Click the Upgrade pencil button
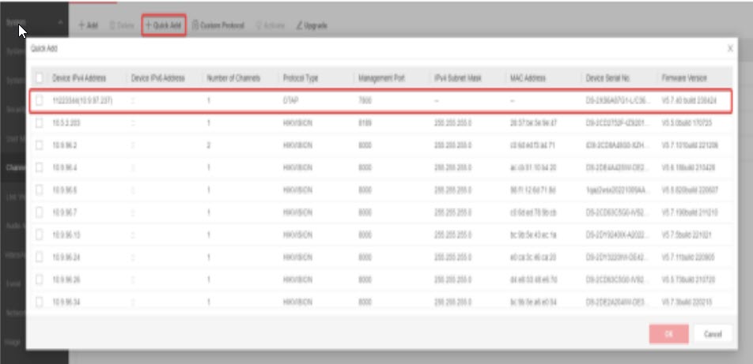753x364 pixels. pos(312,25)
